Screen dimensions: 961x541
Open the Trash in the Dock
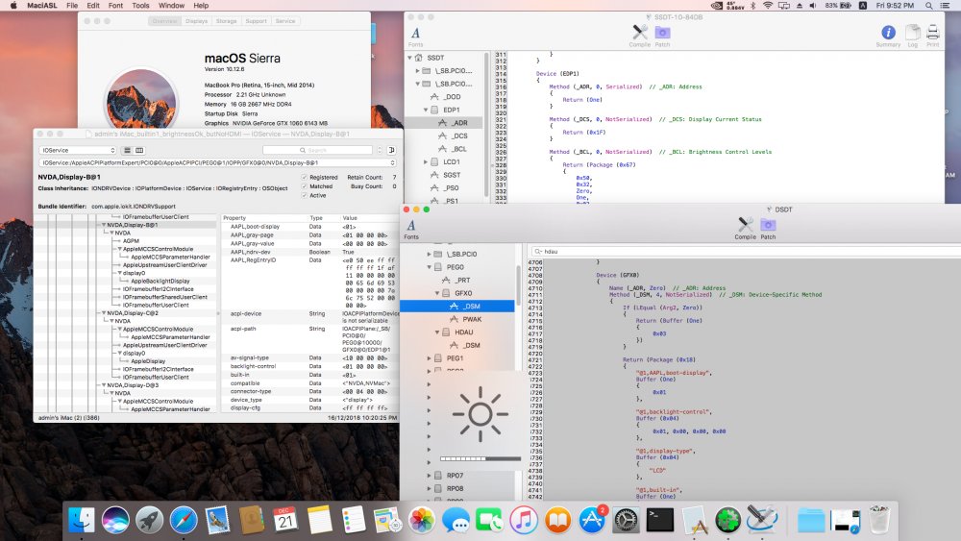click(x=879, y=520)
